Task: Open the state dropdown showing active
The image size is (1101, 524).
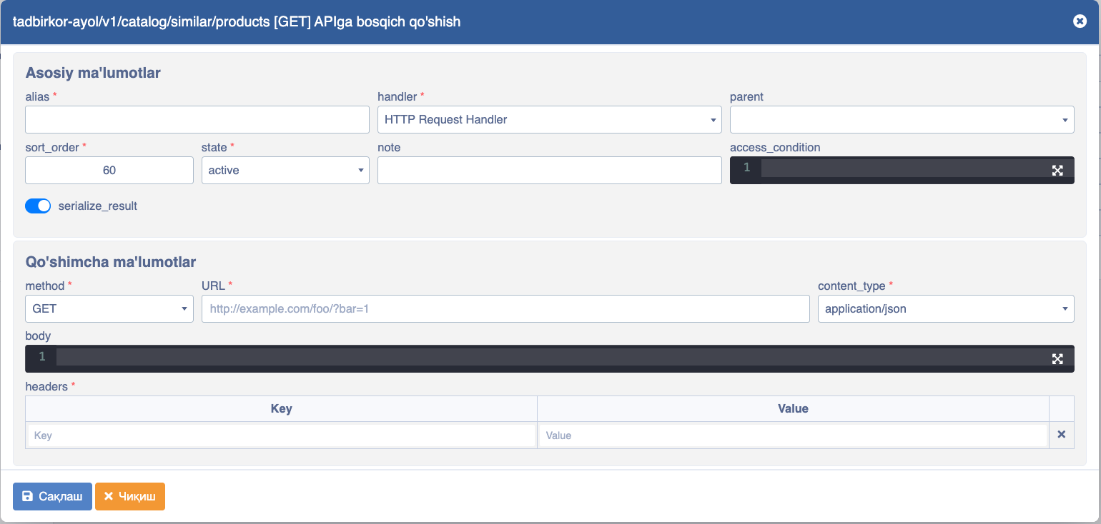Action: [285, 171]
